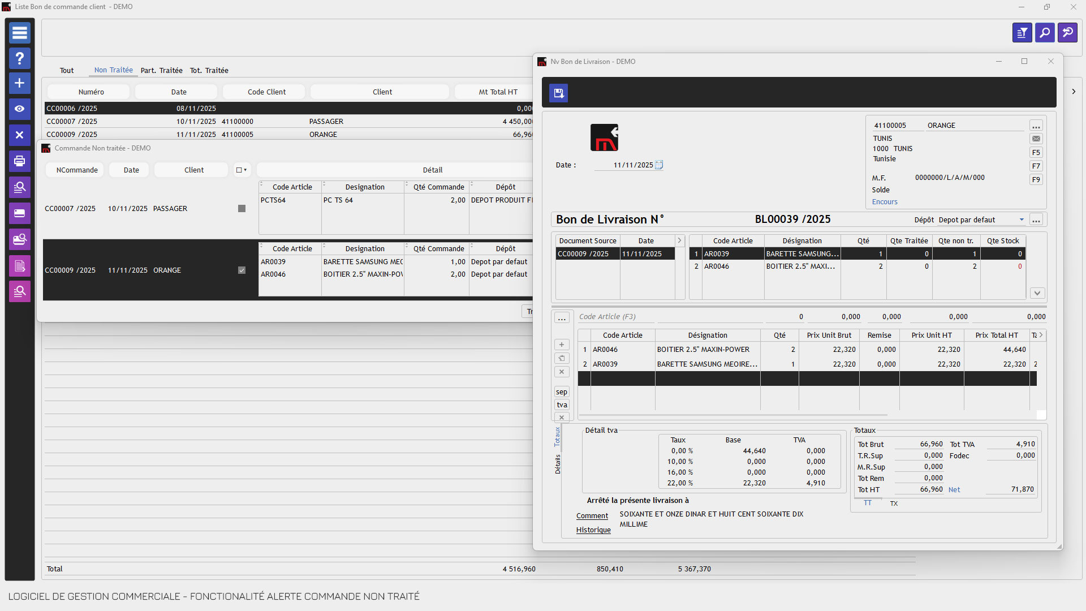Select source document CC00009 /2025 in the delivery window
Image resolution: width=1086 pixels, height=611 pixels.
(x=615, y=254)
